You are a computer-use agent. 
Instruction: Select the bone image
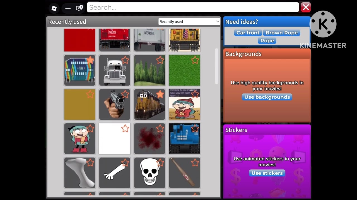(80, 173)
